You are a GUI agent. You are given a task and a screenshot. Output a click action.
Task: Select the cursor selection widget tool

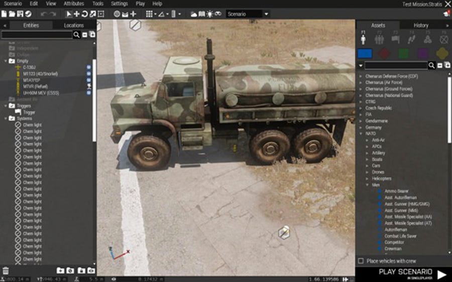coord(69,14)
